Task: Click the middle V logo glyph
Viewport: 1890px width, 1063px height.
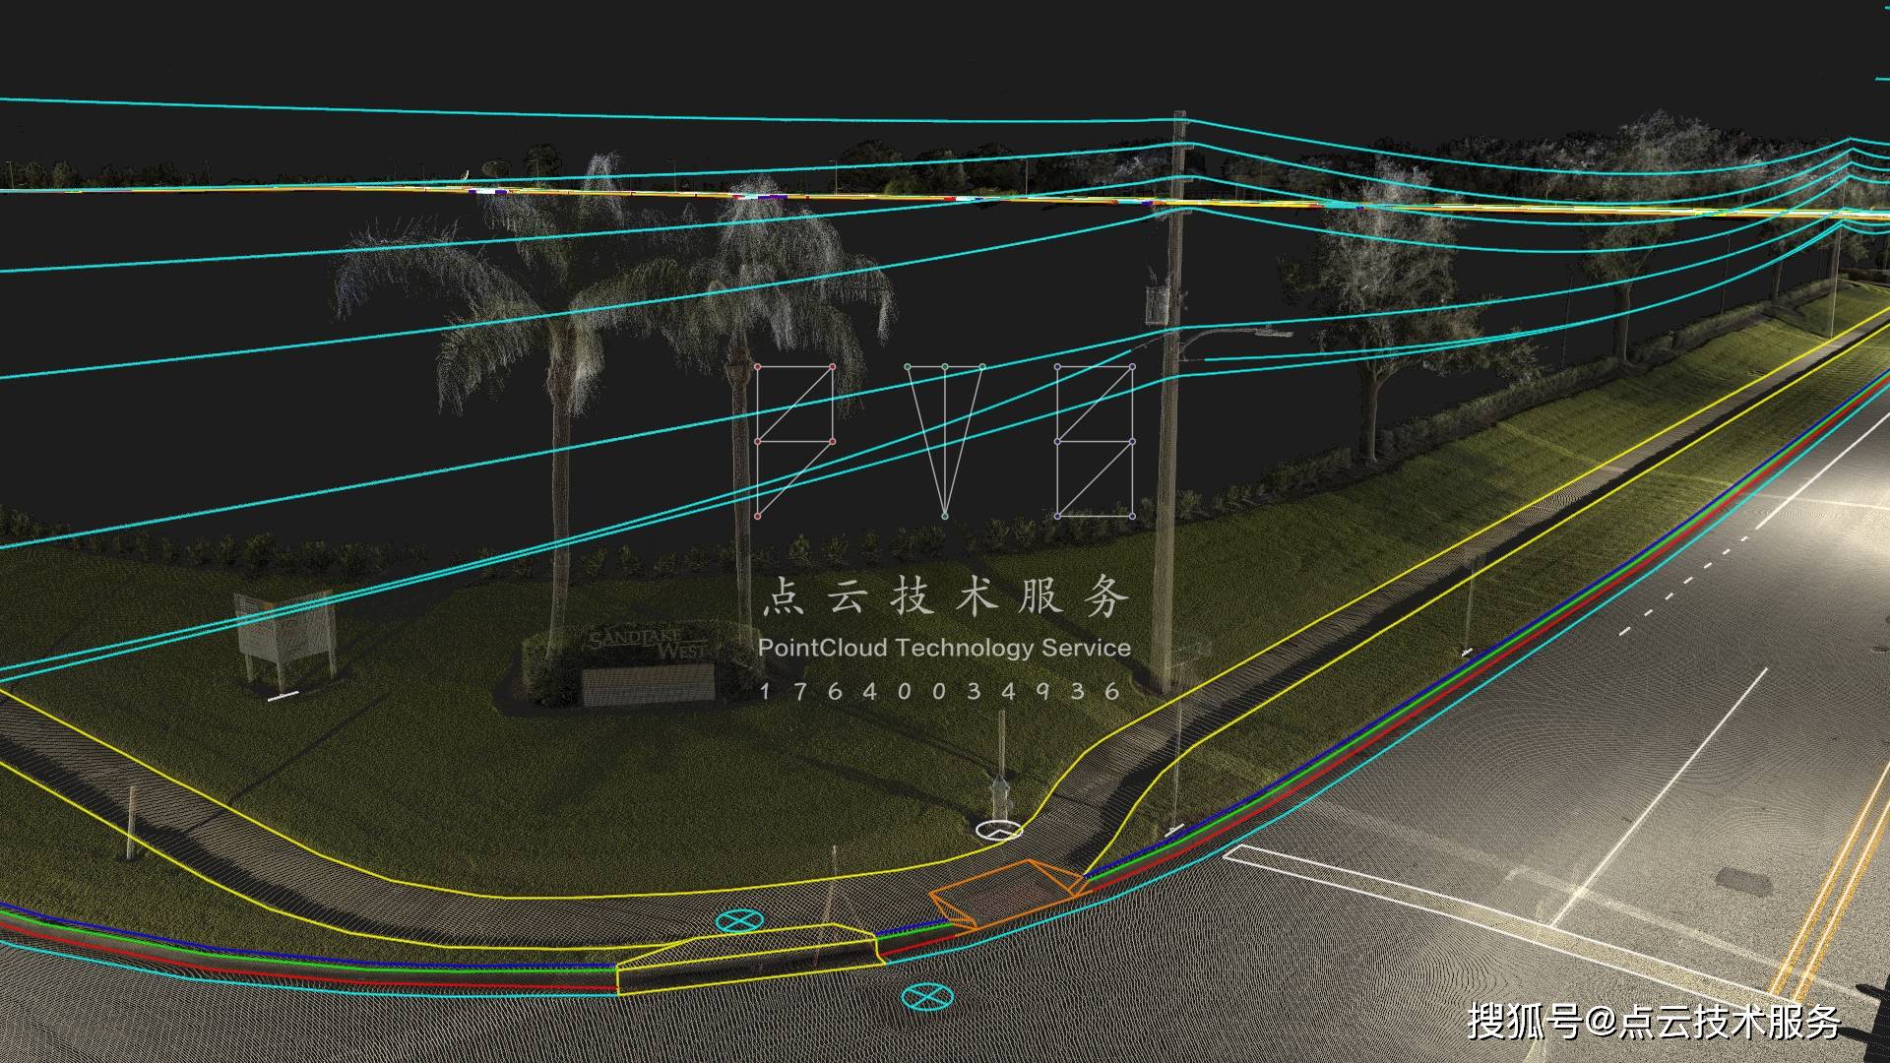Action: [x=944, y=441]
